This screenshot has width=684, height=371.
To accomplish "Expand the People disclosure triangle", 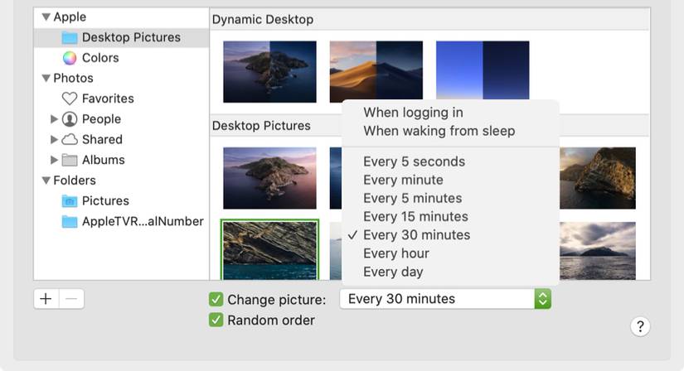I will (54, 119).
